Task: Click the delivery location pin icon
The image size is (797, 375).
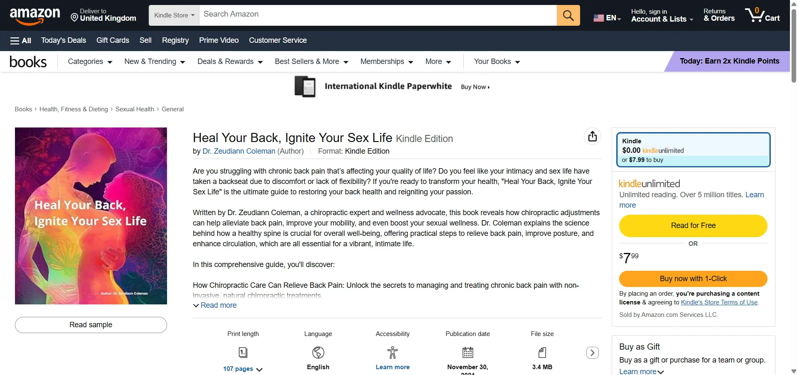Action: pyautogui.click(x=74, y=17)
